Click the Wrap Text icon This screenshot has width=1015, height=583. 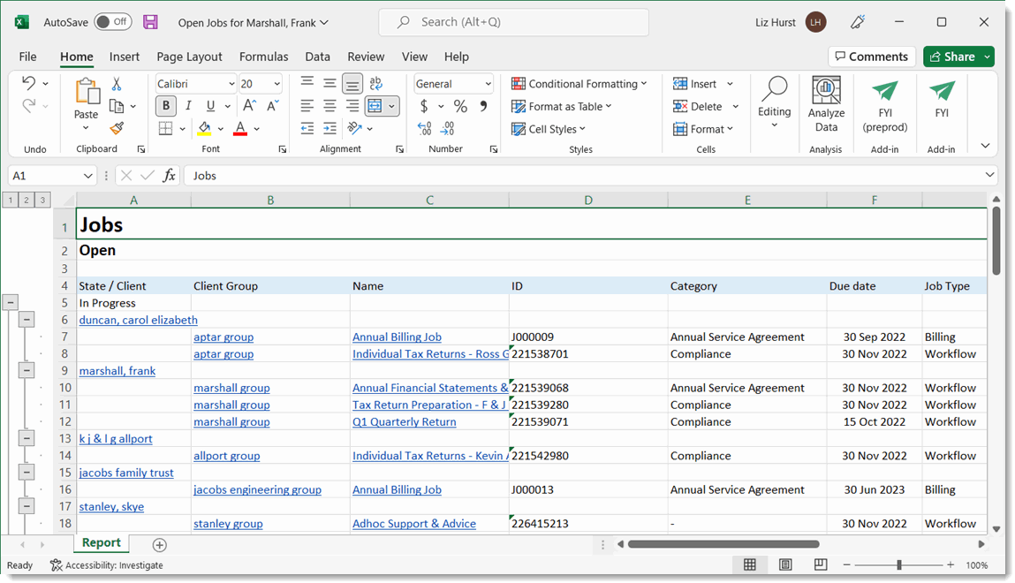point(375,83)
